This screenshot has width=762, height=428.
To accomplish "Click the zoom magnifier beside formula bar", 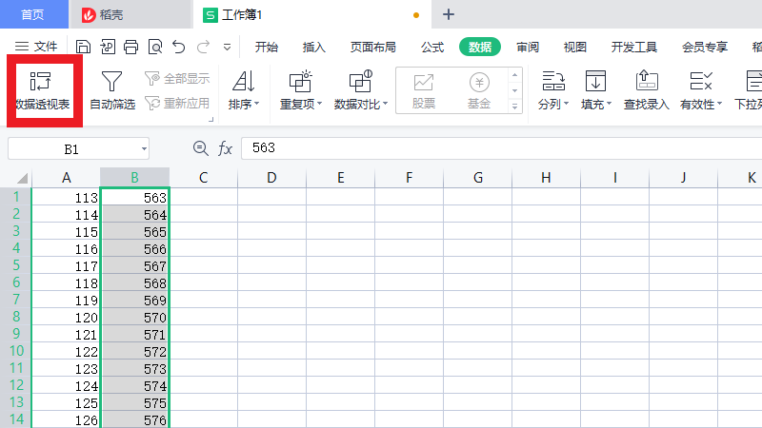I will click(x=200, y=148).
